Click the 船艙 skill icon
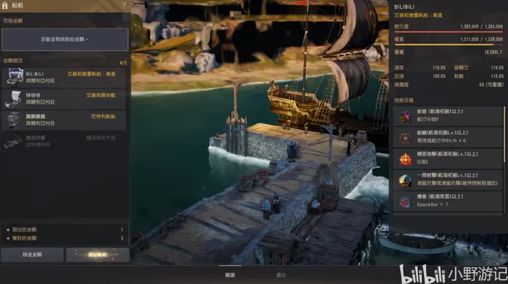508x284 pixels. click(x=405, y=137)
